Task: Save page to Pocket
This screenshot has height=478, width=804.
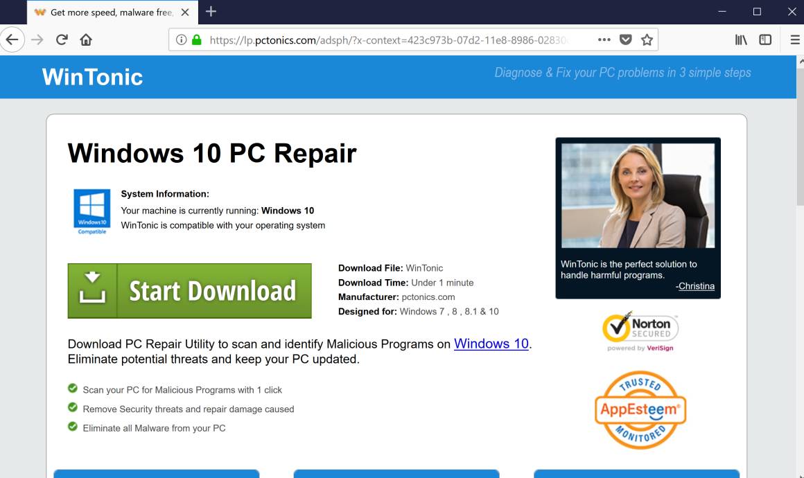Action: (626, 39)
